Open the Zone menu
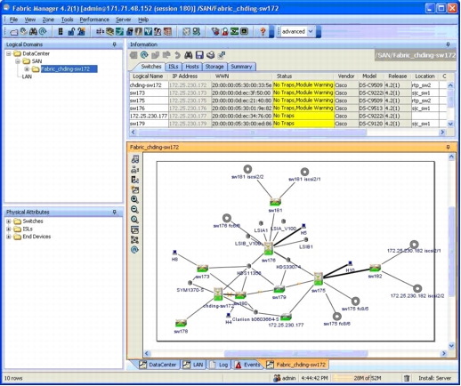 click(x=48, y=20)
